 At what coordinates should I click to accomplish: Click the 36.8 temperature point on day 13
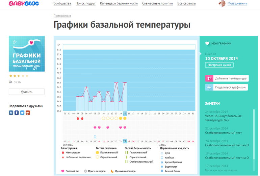click(x=116, y=83)
